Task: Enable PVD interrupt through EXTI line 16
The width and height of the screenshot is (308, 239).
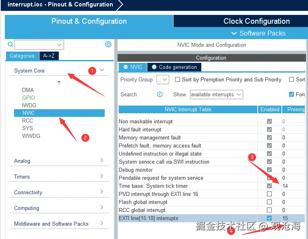Action: tap(269, 194)
